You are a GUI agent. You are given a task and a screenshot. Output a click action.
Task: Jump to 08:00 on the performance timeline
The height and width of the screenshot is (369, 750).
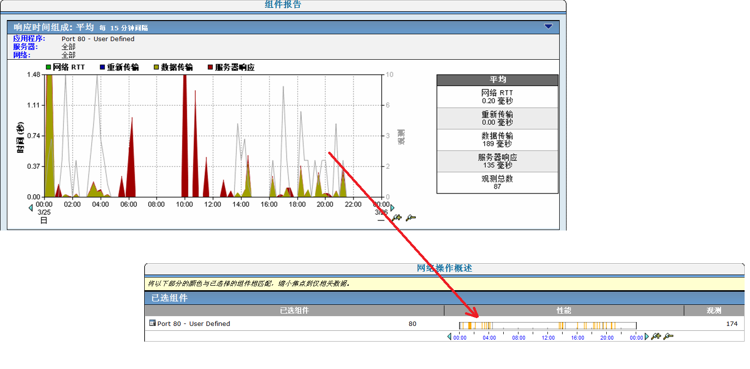518,338
